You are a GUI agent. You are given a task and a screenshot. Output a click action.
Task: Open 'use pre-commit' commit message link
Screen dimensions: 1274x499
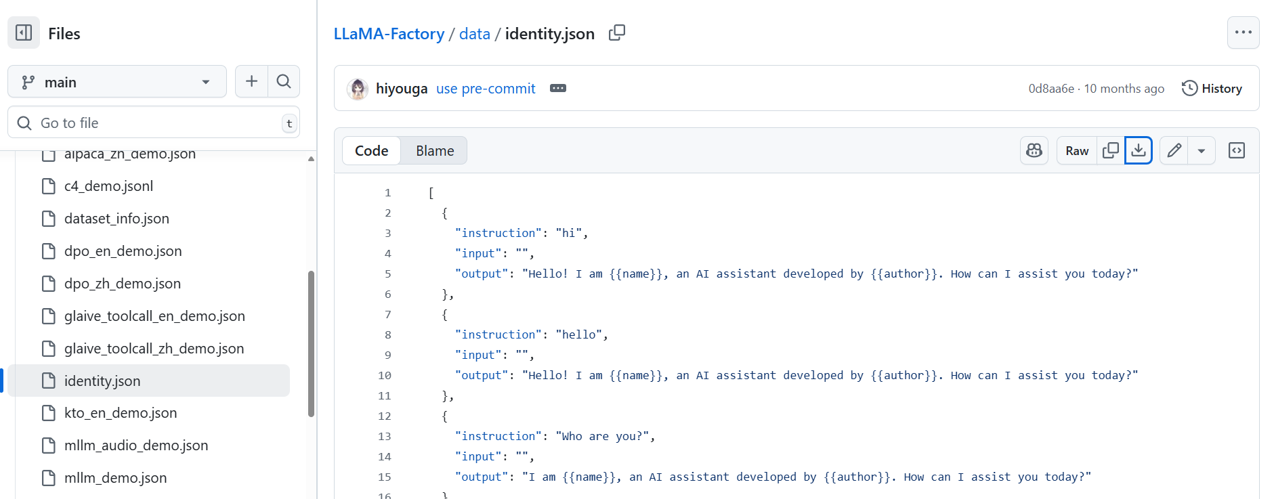tap(486, 89)
